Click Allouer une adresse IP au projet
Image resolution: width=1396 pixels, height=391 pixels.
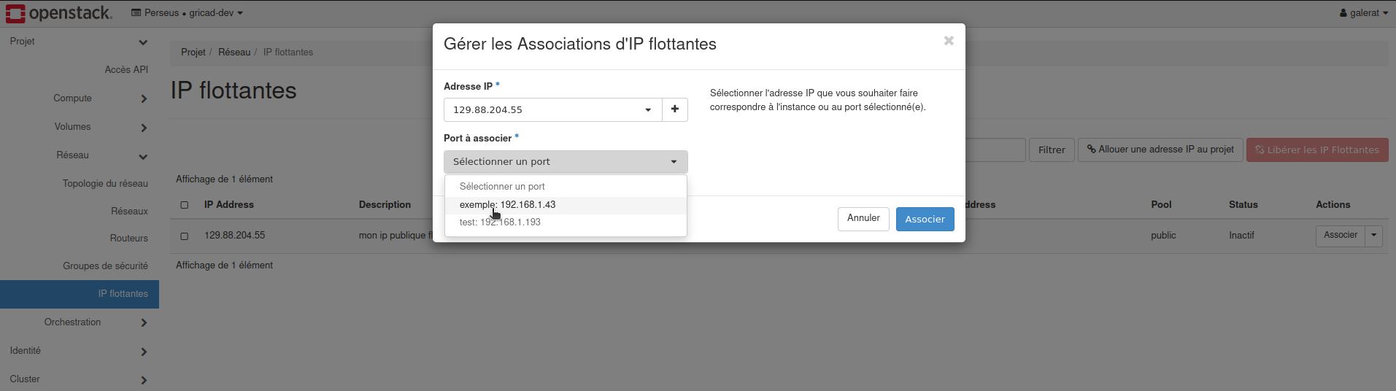coord(1160,150)
